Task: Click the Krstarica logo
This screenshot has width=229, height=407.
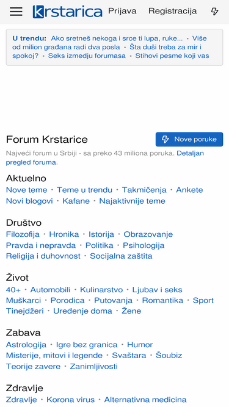Action: click(68, 12)
